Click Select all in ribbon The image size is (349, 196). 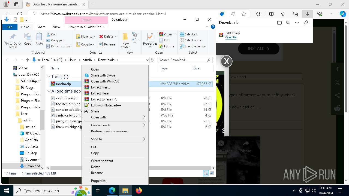188,34
